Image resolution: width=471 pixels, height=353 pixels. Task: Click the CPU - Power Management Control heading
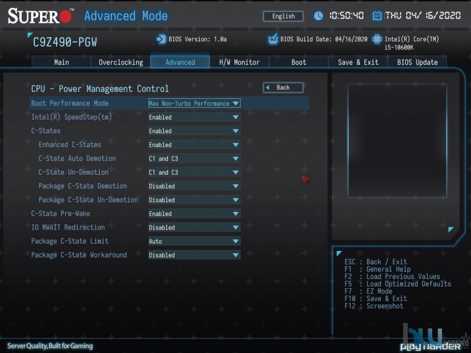coord(100,89)
